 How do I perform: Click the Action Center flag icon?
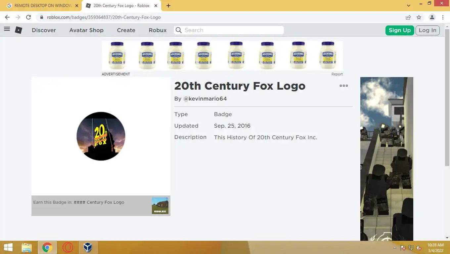tap(403, 248)
